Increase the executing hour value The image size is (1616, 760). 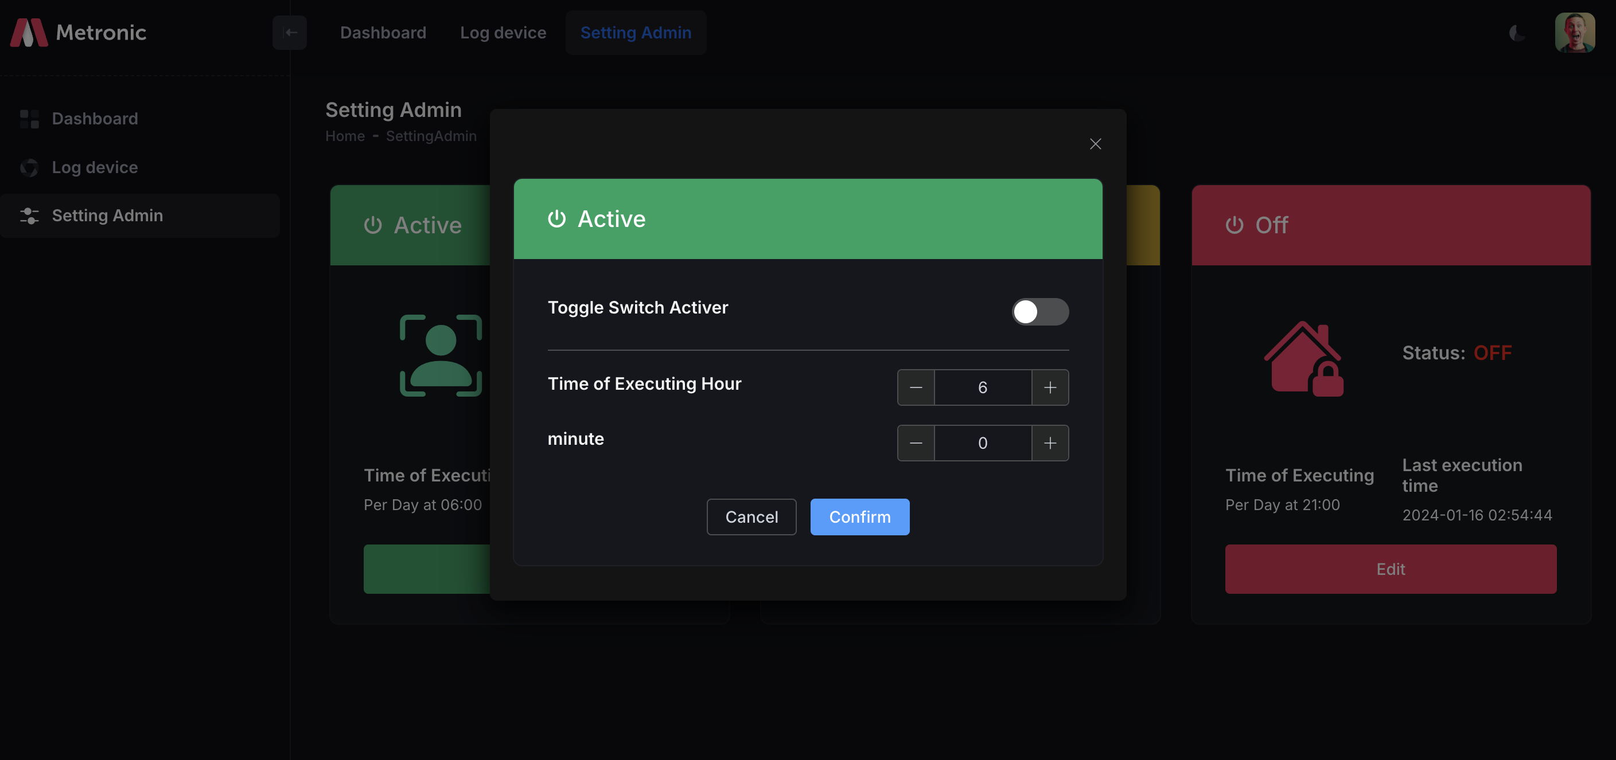click(1050, 387)
